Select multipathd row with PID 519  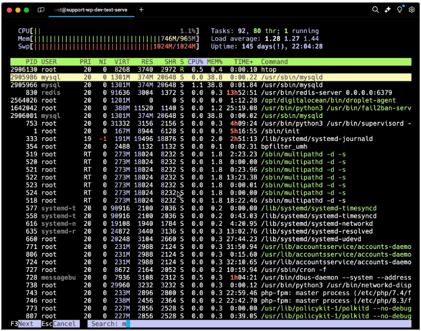click(210, 155)
